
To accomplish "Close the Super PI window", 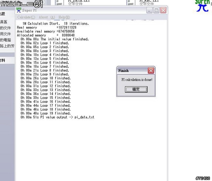I will [x=163, y=10].
